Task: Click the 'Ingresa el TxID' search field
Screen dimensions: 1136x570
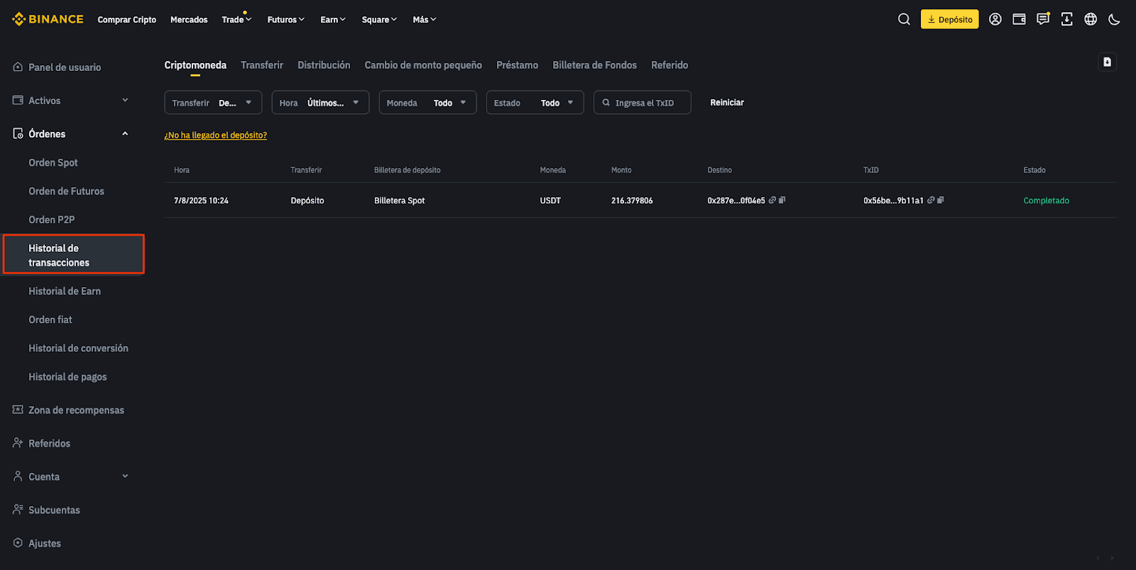Action: [644, 103]
